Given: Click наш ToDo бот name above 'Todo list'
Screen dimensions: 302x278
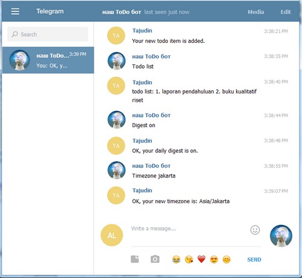Looking at the screenshot, I should (x=151, y=57).
